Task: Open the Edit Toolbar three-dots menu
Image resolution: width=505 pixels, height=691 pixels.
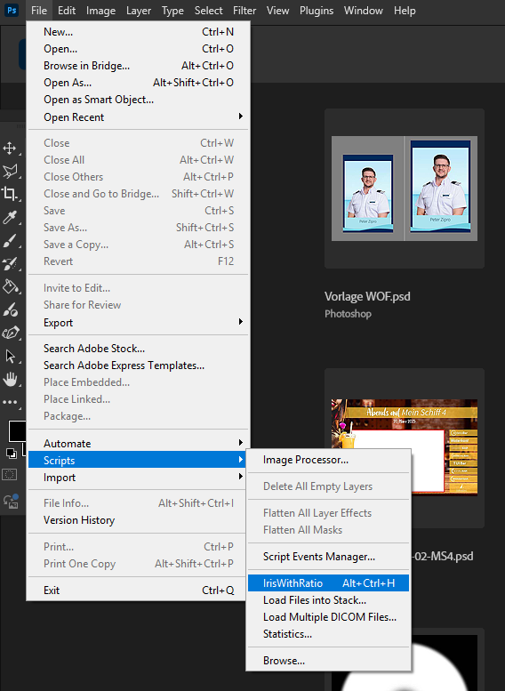Action: point(10,402)
